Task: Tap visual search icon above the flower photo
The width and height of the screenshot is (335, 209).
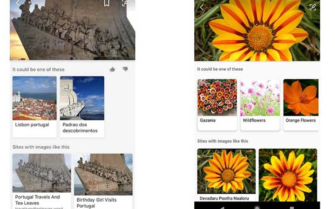Action: pyautogui.click(x=312, y=7)
